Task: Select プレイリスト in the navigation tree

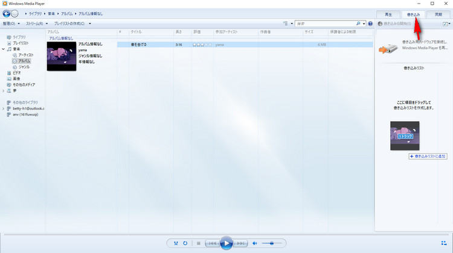Action: click(20, 43)
